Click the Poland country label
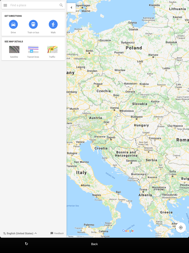Image resolution: width=189 pixels, height=253 pixels. pos(134,48)
